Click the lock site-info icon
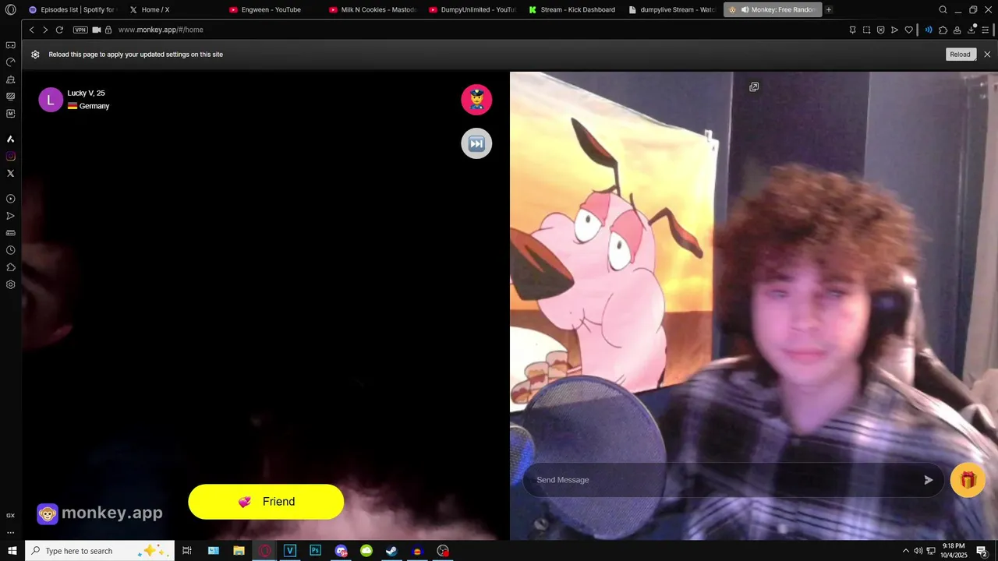 pos(108,30)
